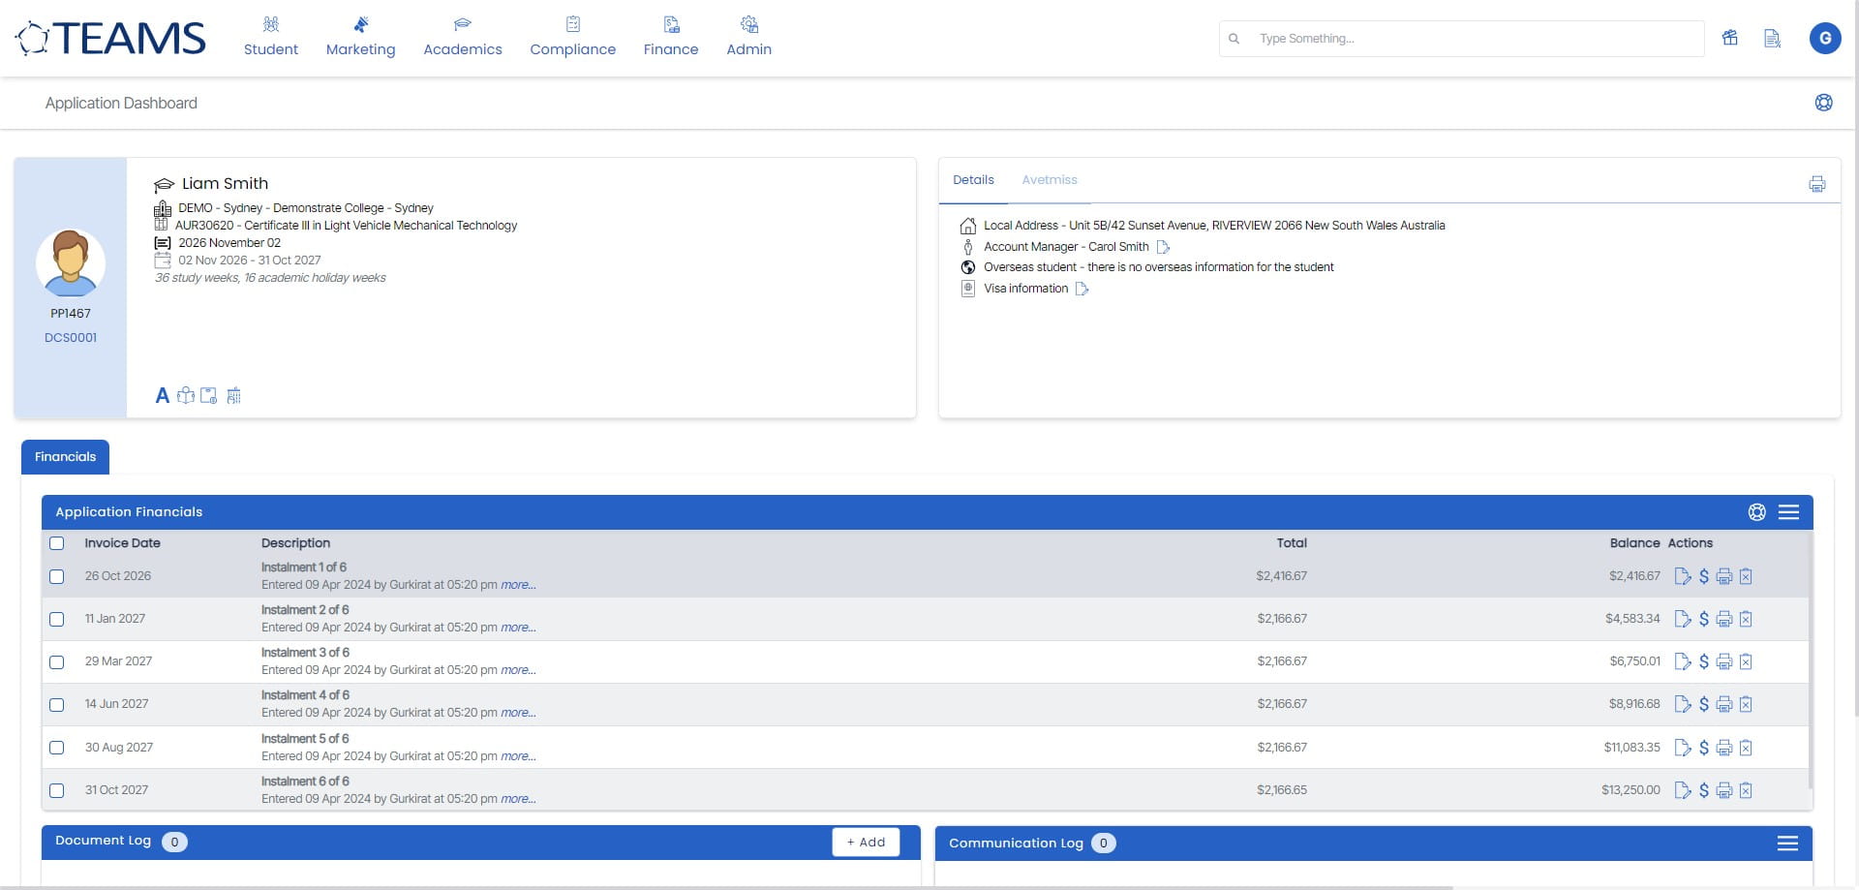Print the Instalment 5 of 6 invoice
Viewport: 1859px width, 890px height.
click(1724, 748)
